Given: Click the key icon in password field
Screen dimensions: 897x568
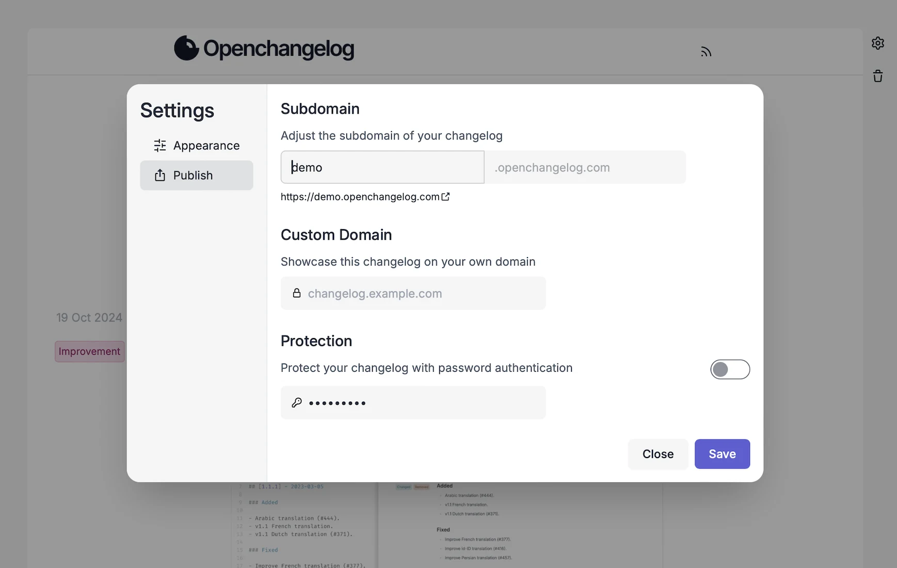Looking at the screenshot, I should 297,403.
